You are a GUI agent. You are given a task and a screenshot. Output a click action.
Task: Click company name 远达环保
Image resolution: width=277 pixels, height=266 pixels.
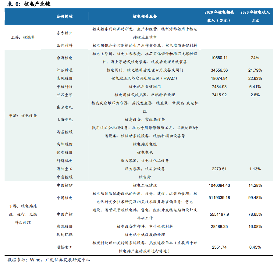[65, 235]
